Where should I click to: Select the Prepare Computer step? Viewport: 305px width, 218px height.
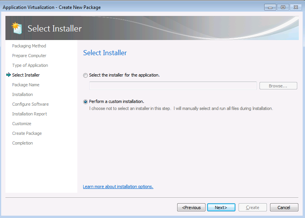coord(29,56)
